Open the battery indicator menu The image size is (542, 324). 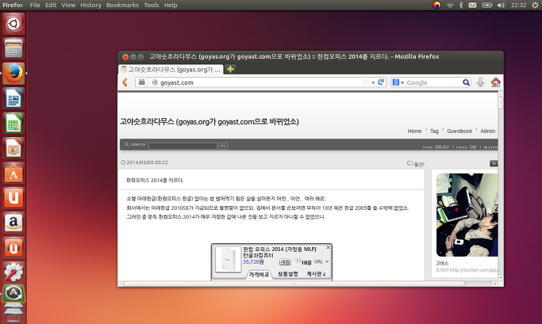[x=487, y=5]
